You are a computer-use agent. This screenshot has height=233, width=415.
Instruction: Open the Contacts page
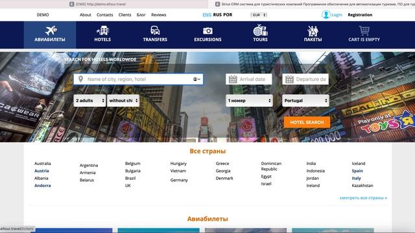point(105,15)
